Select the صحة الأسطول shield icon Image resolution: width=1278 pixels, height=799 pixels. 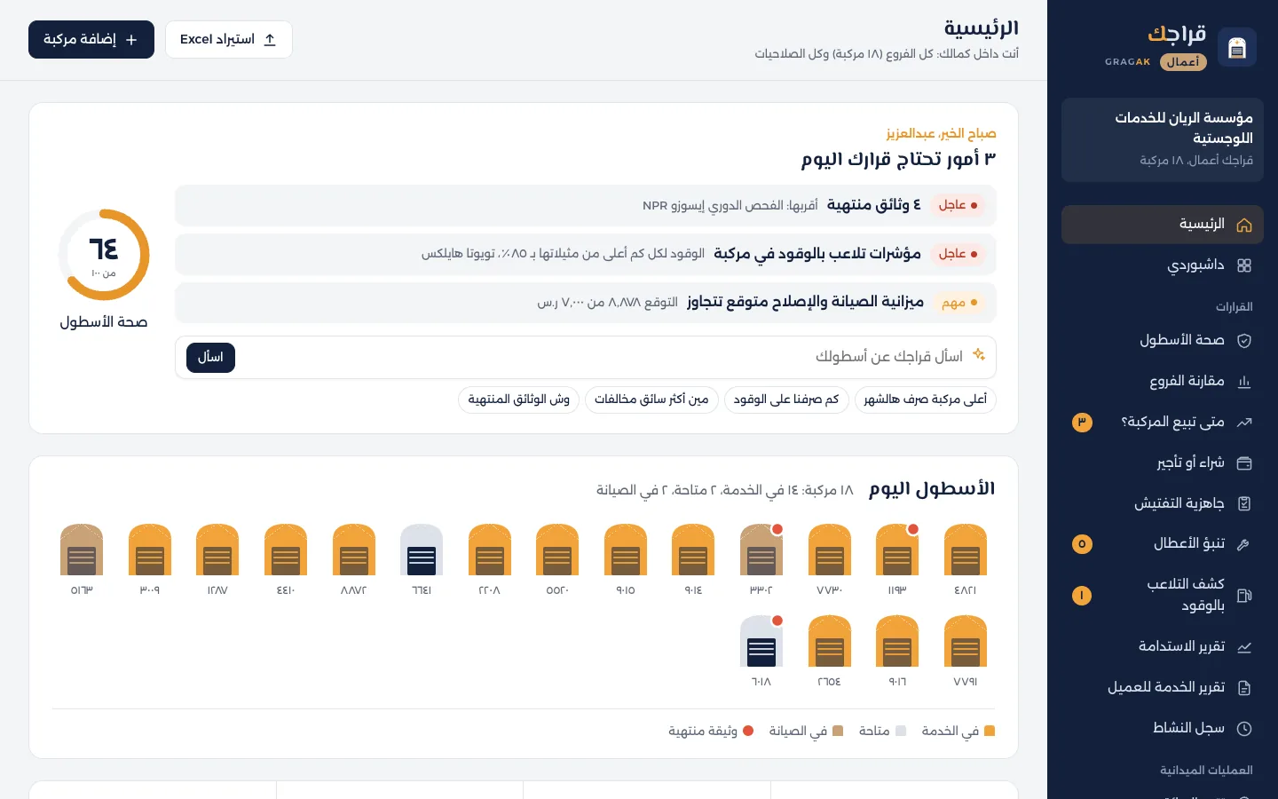pos(1244,341)
